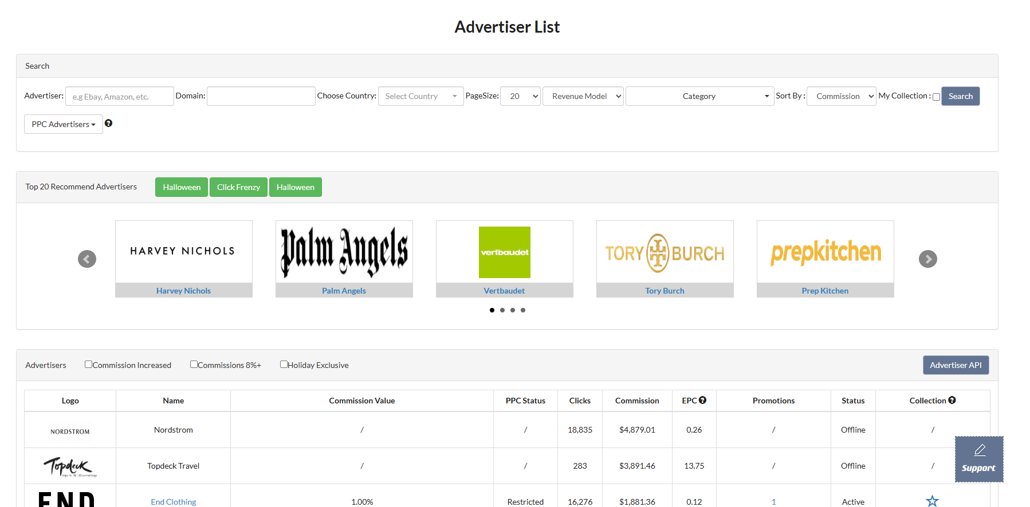Focus the Domain input field
The width and height of the screenshot is (1030, 507).
[x=261, y=96]
